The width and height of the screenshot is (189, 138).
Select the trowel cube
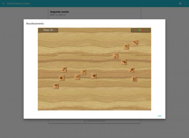[x=131, y=70]
